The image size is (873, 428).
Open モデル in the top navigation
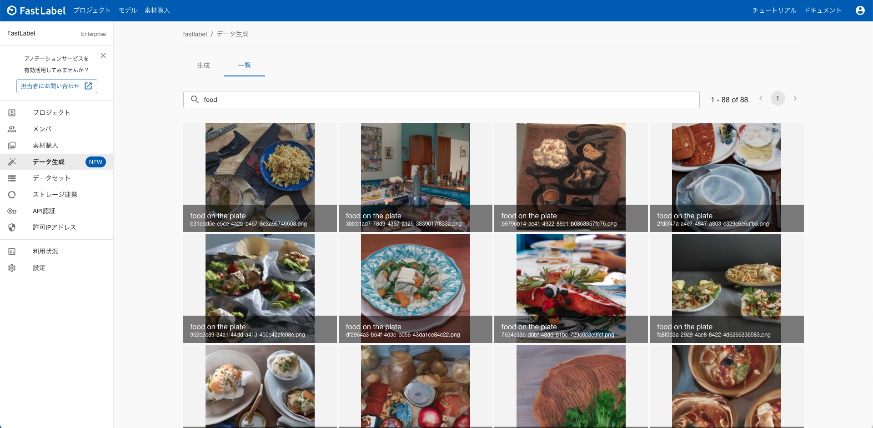pyautogui.click(x=128, y=10)
